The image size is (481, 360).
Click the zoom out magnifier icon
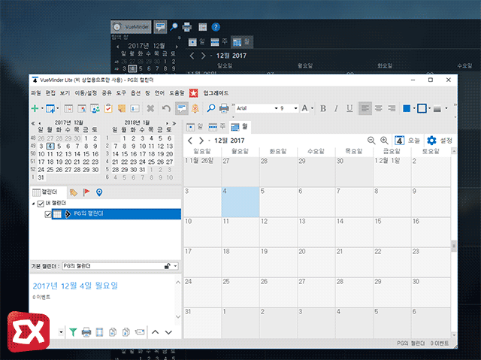coord(371,141)
